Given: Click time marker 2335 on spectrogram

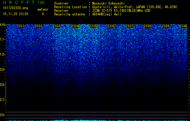Looking at the screenshot, I should (93, 26).
